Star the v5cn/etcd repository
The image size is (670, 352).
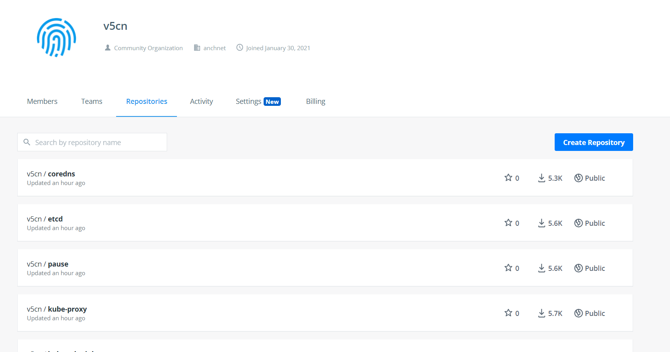point(508,223)
